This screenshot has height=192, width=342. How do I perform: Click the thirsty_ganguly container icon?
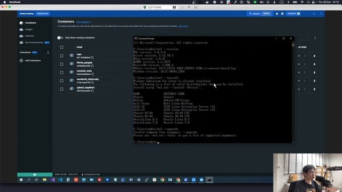(72, 64)
